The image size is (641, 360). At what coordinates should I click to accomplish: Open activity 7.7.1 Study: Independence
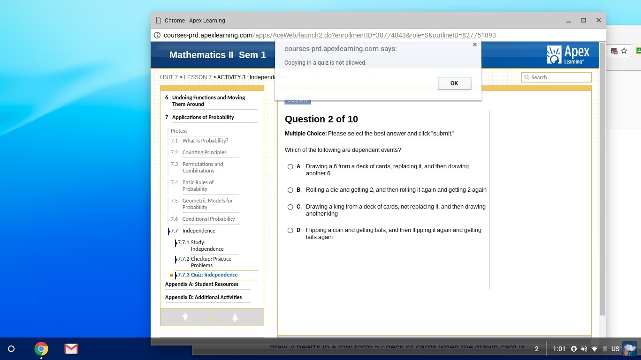click(207, 246)
